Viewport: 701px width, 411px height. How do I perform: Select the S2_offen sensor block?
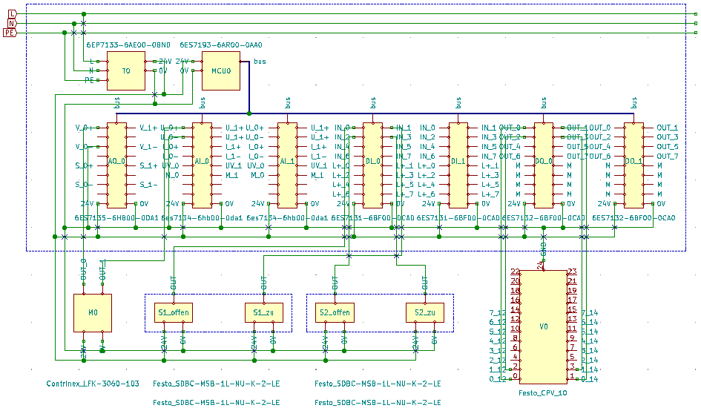[335, 312]
